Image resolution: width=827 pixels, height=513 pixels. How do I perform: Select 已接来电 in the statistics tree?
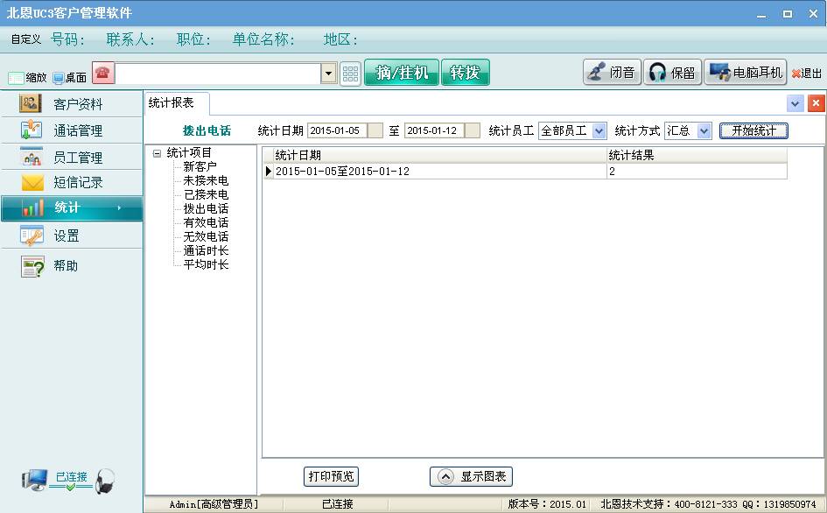click(x=206, y=194)
